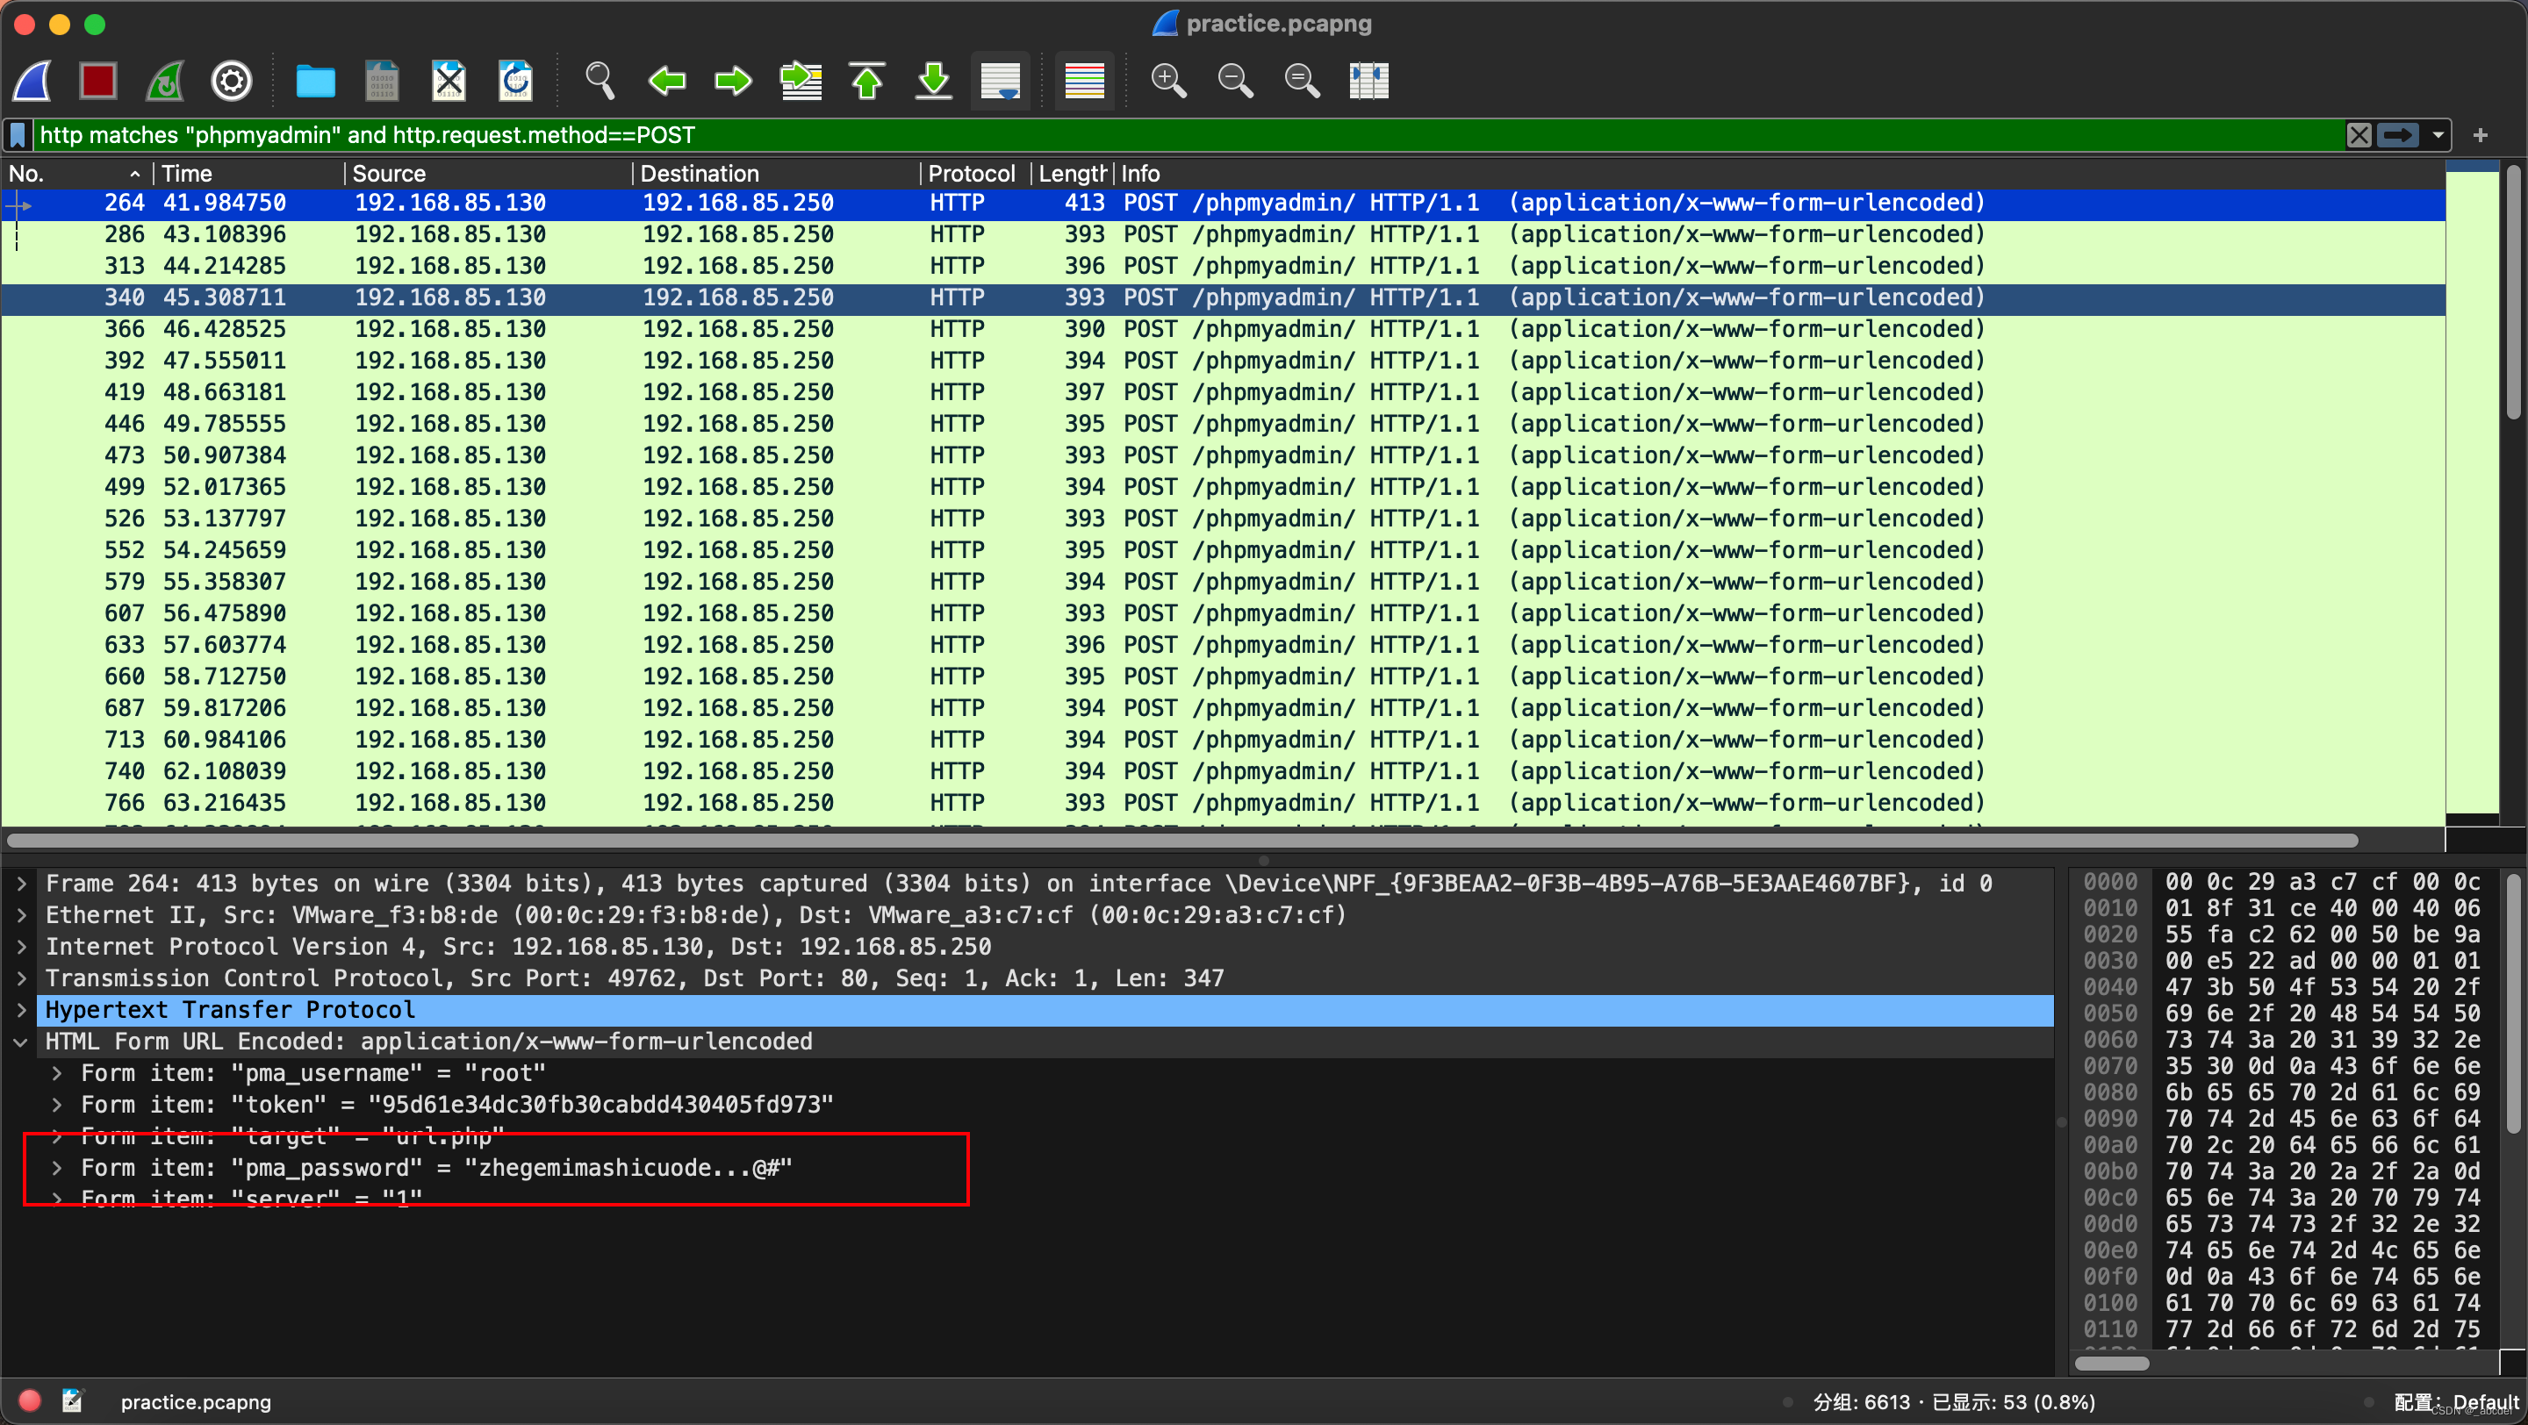Open capture options gear icon
The image size is (2528, 1425).
click(232, 81)
